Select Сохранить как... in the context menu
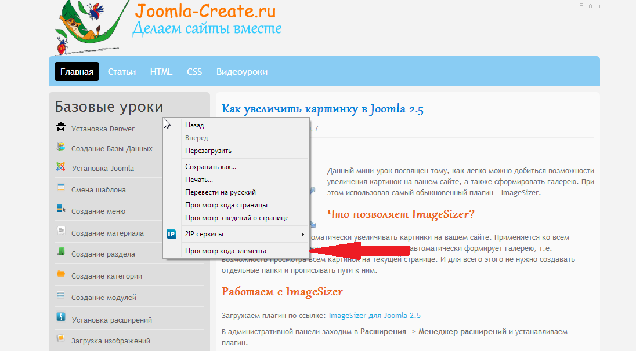Screen dimensions: 636x351 coord(211,167)
